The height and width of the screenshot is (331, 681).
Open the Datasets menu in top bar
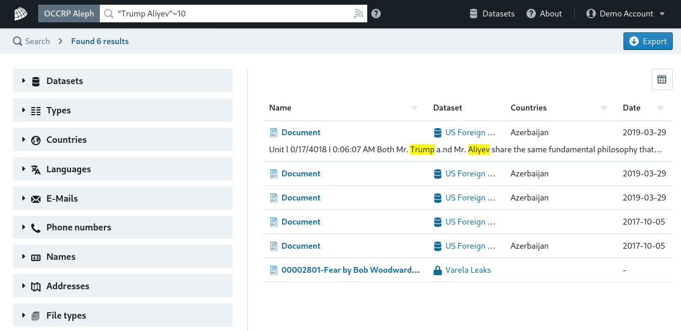pos(492,14)
